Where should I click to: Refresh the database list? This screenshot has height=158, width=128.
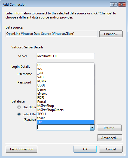tap(109, 128)
